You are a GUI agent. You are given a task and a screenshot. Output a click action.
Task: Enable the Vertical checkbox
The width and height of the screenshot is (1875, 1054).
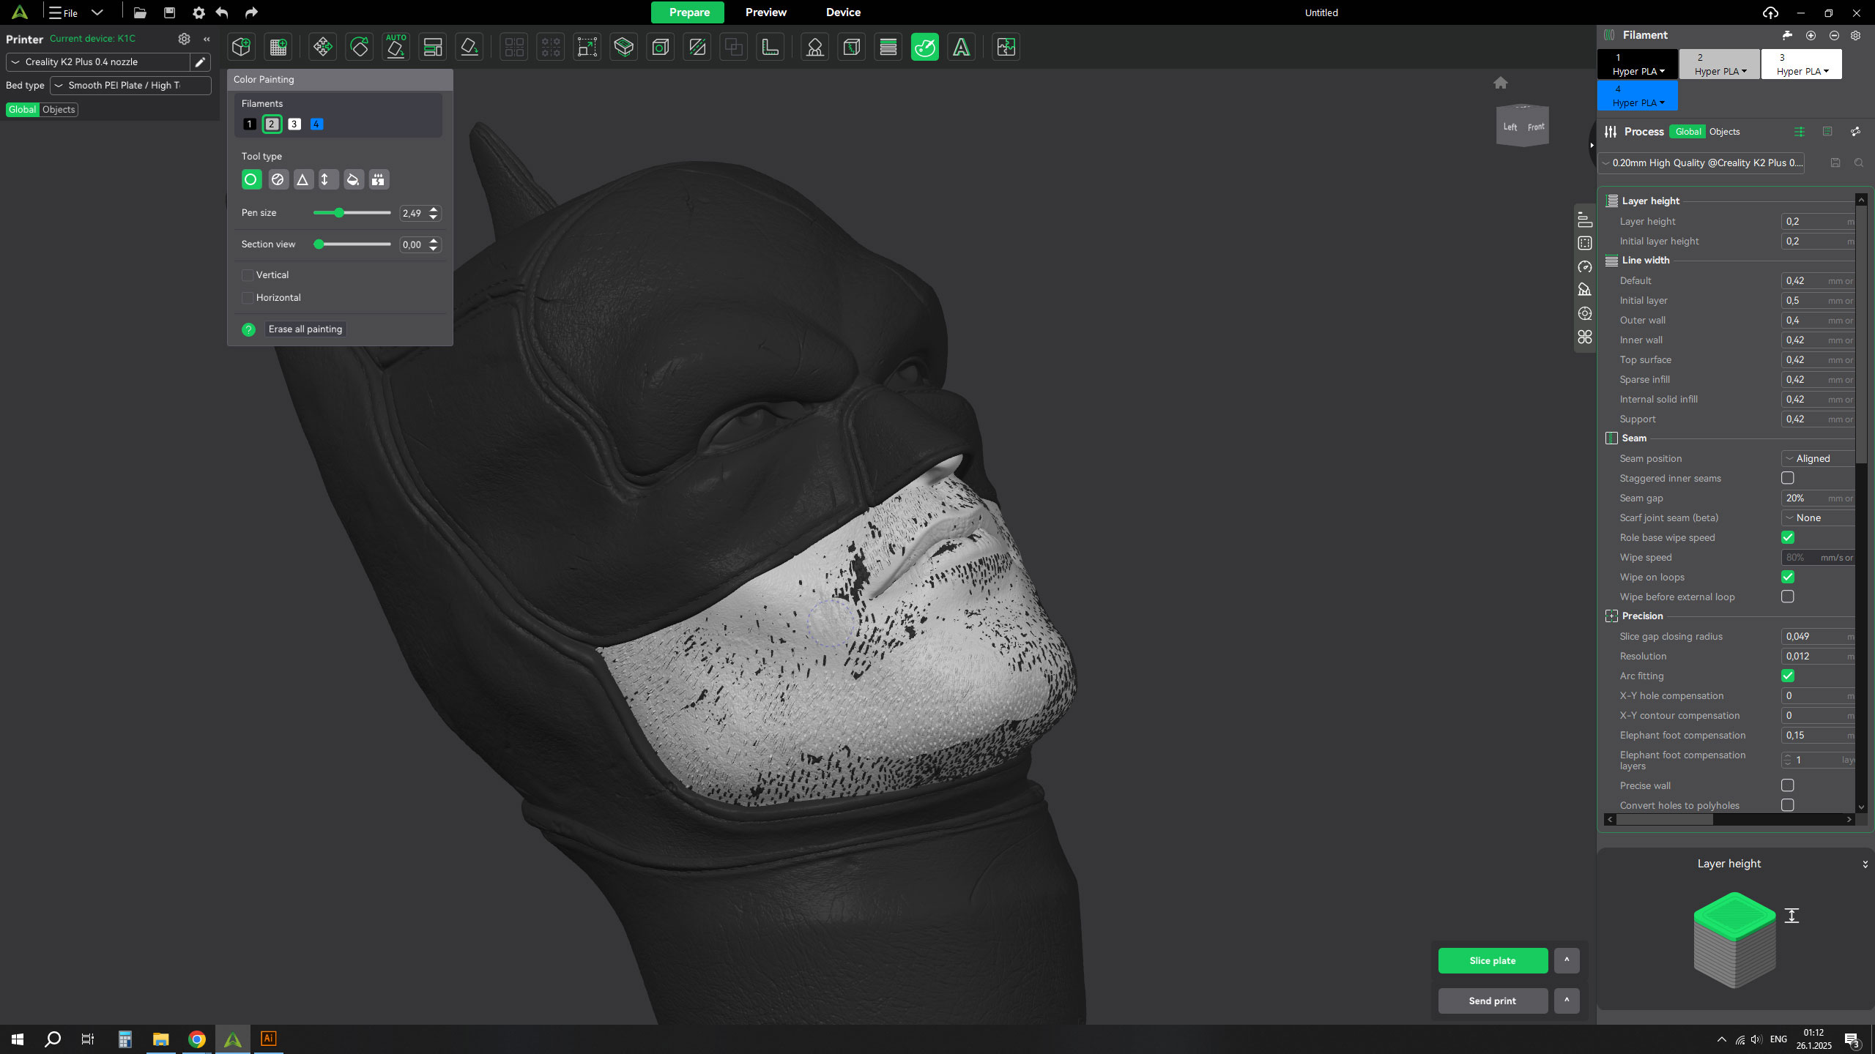tap(248, 275)
